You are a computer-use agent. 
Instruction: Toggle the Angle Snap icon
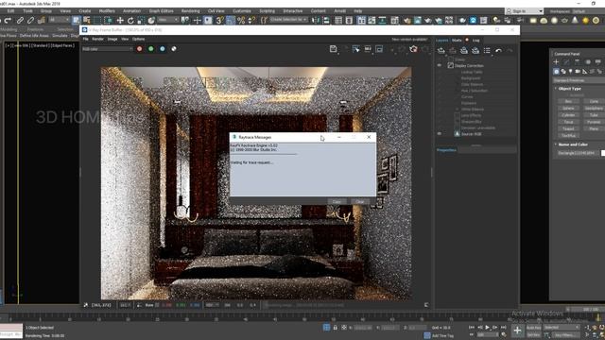(x=231, y=20)
